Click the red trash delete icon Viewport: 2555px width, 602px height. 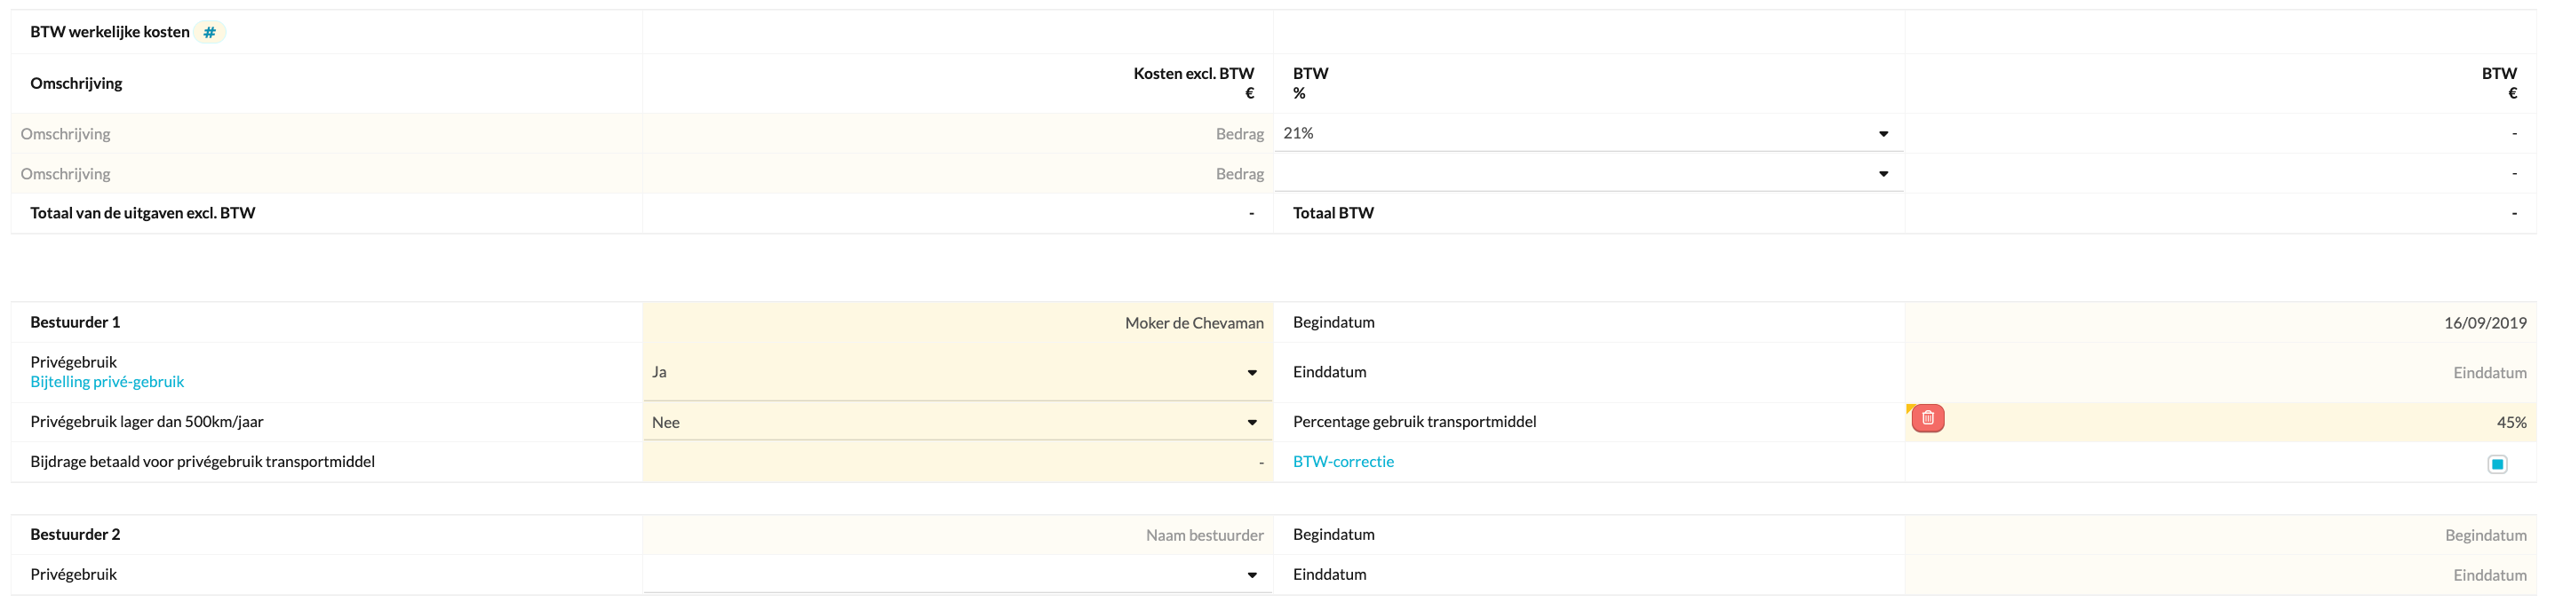(1926, 418)
